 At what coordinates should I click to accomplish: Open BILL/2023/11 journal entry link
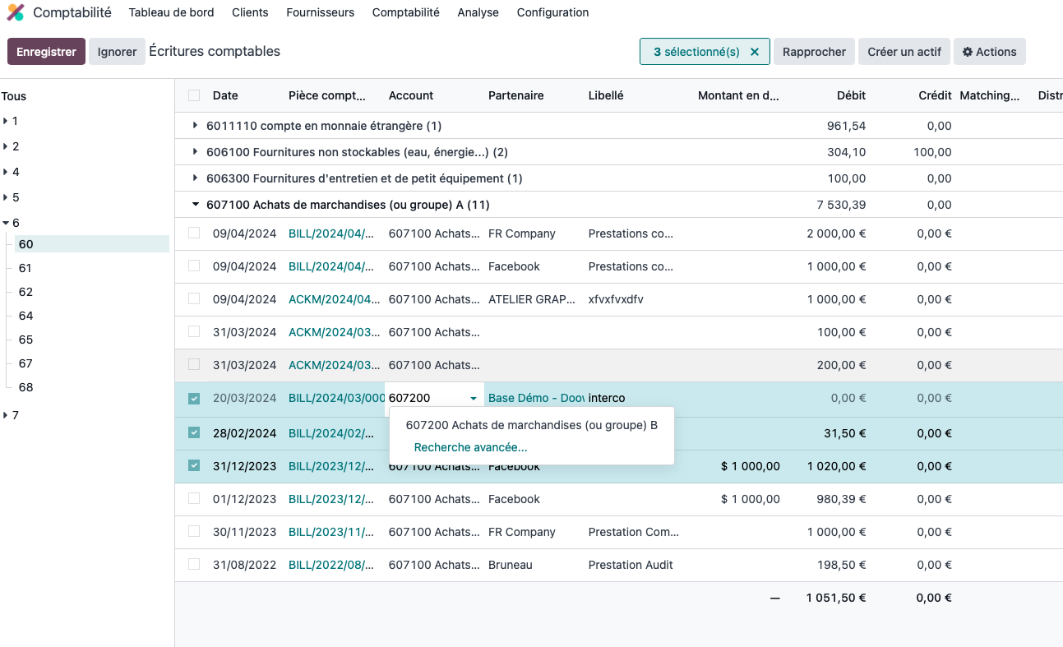tap(331, 532)
